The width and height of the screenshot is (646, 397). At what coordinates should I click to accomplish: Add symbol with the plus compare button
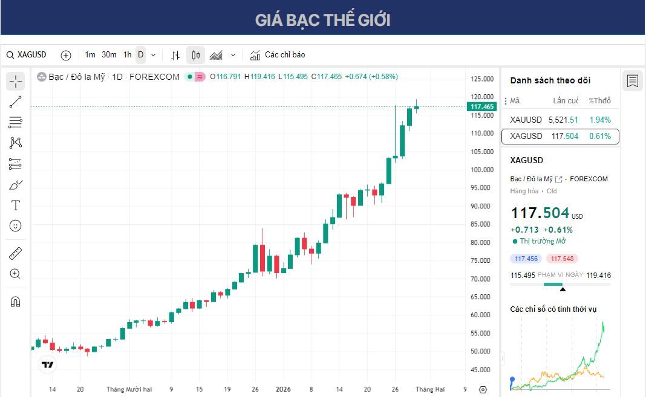pyautogui.click(x=65, y=55)
